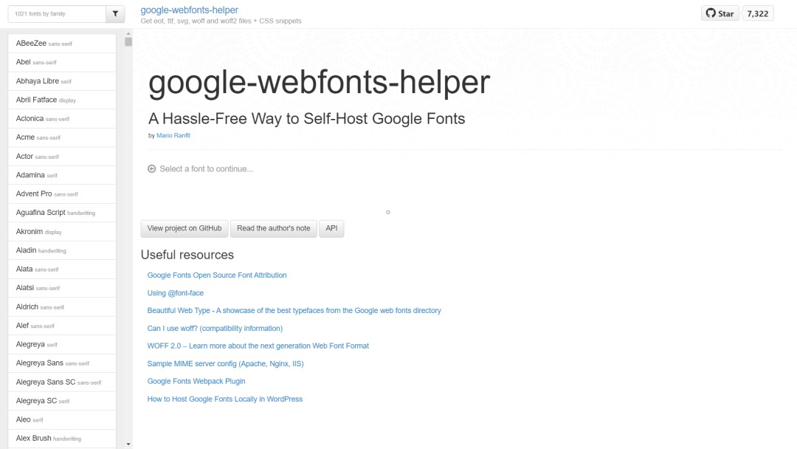This screenshot has width=797, height=449.
Task: Click 'Read the author's note'
Action: tap(274, 228)
